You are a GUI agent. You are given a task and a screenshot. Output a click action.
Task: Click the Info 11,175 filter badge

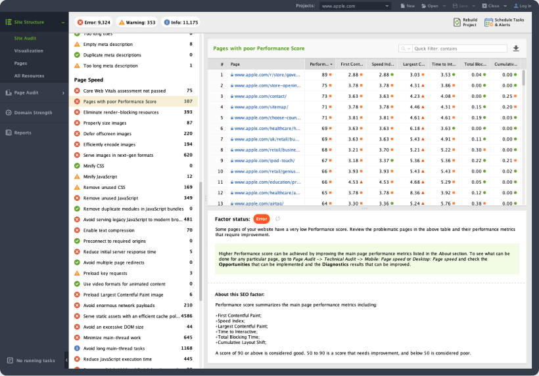pos(181,22)
